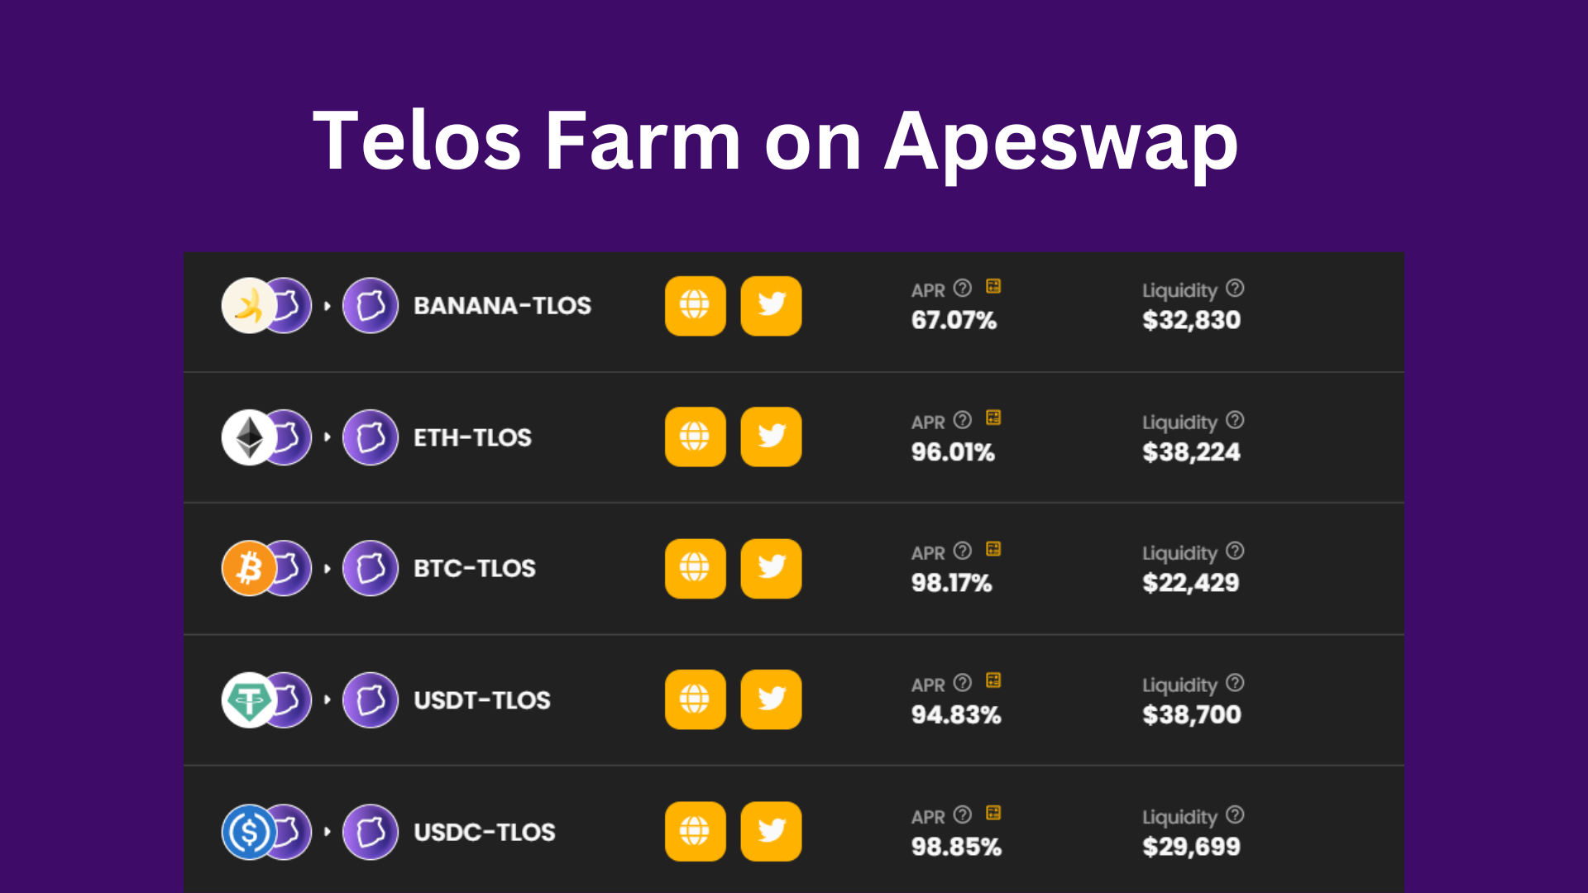Click the Liquidity question mark for BANANA-TLOS
Screen dimensions: 1588x893
1235,288
